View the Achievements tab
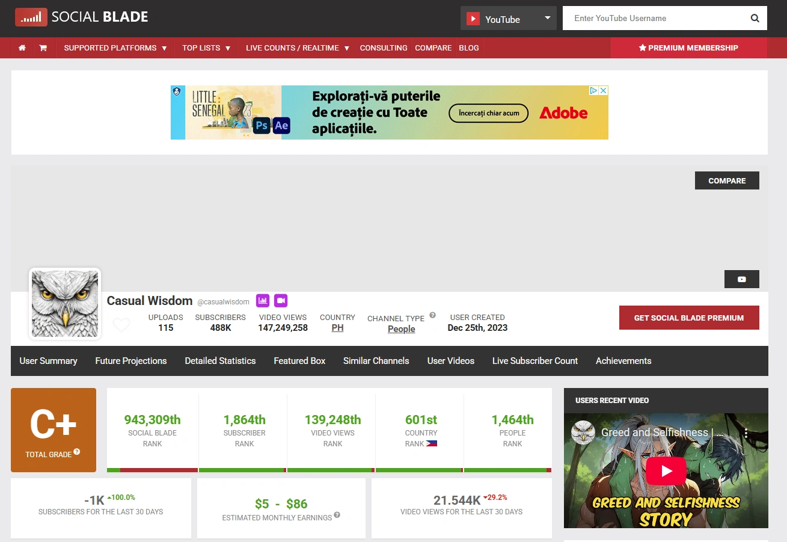 (623, 361)
